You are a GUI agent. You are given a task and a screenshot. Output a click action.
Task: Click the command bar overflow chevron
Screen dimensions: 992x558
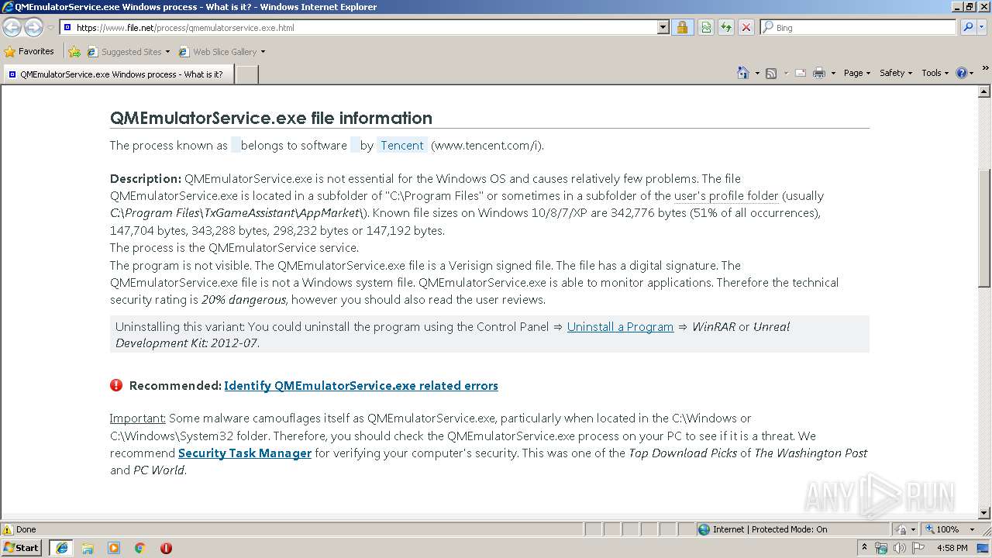tap(986, 69)
